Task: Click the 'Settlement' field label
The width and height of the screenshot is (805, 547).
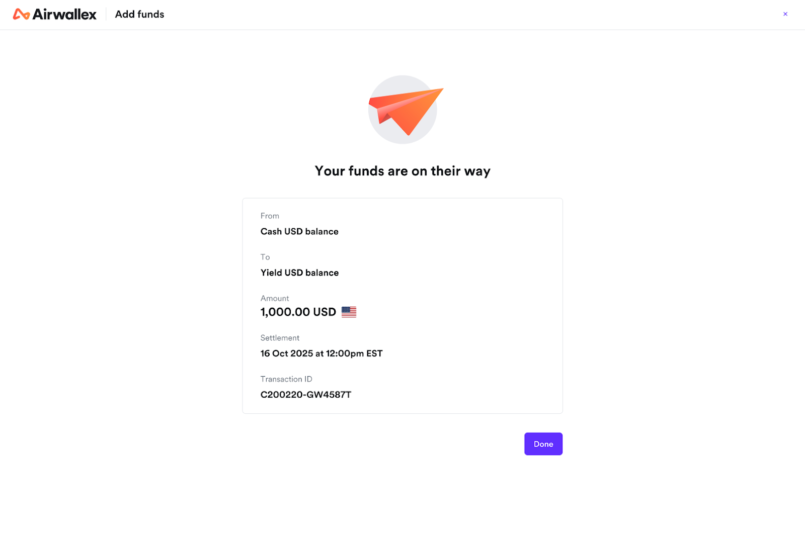Action: (x=280, y=338)
